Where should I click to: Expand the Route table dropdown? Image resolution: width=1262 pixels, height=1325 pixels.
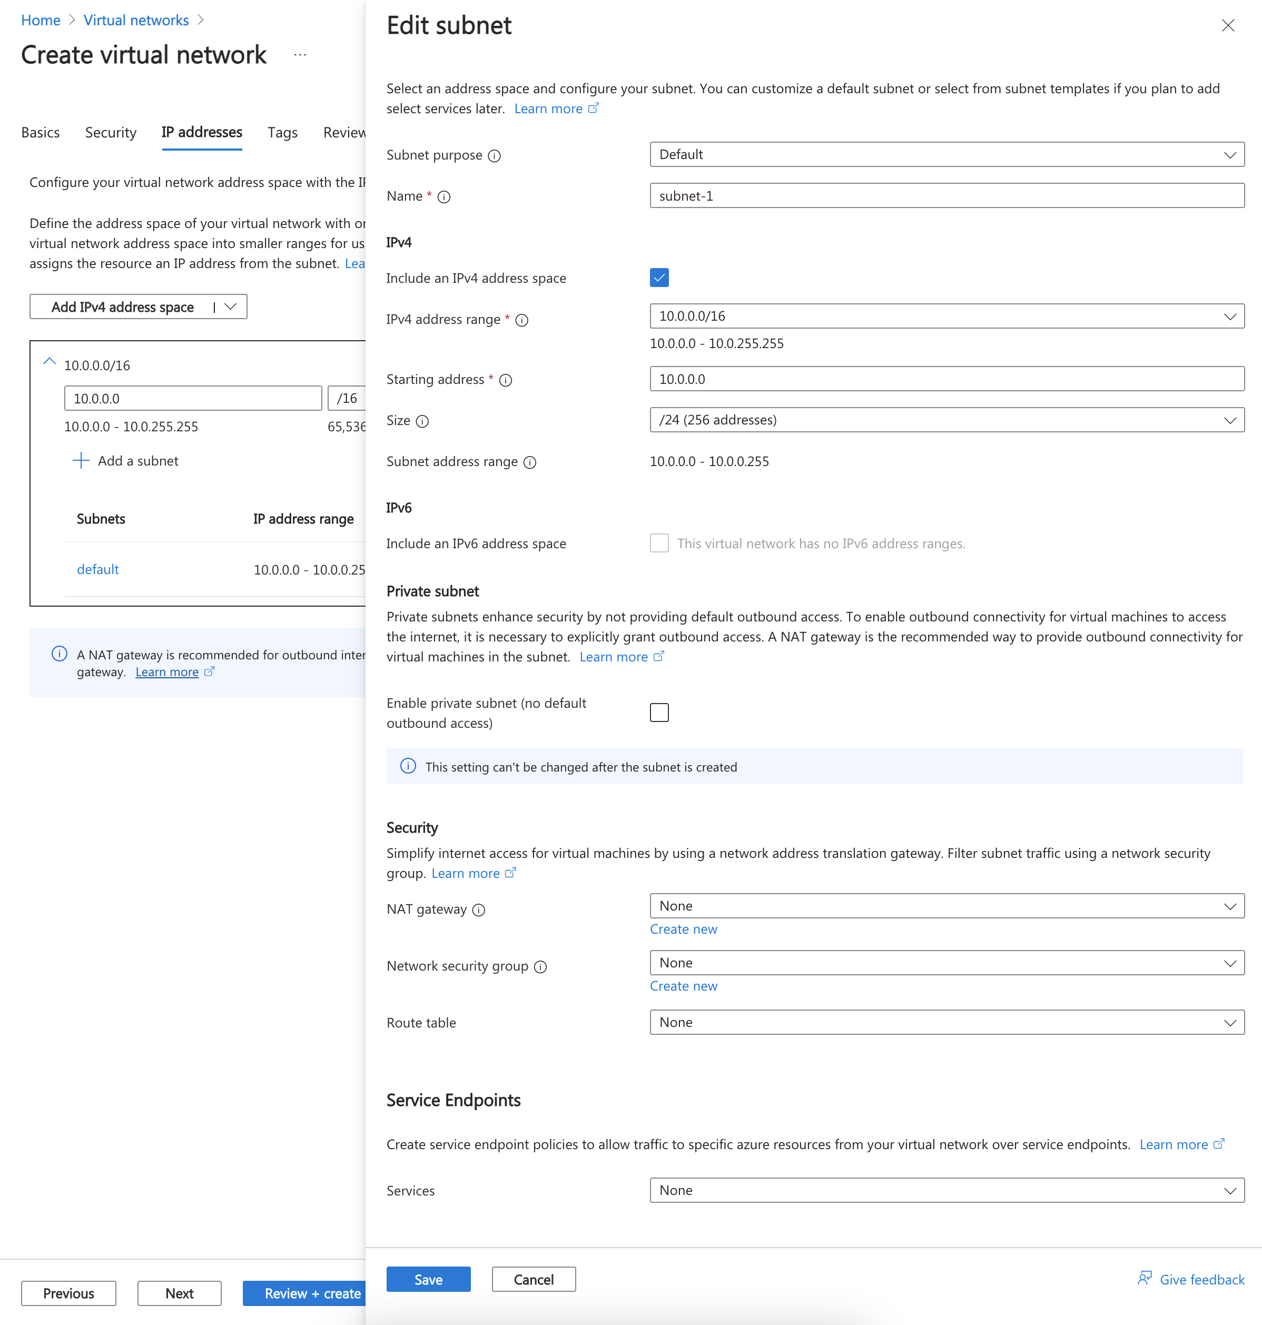pyautogui.click(x=1230, y=1022)
